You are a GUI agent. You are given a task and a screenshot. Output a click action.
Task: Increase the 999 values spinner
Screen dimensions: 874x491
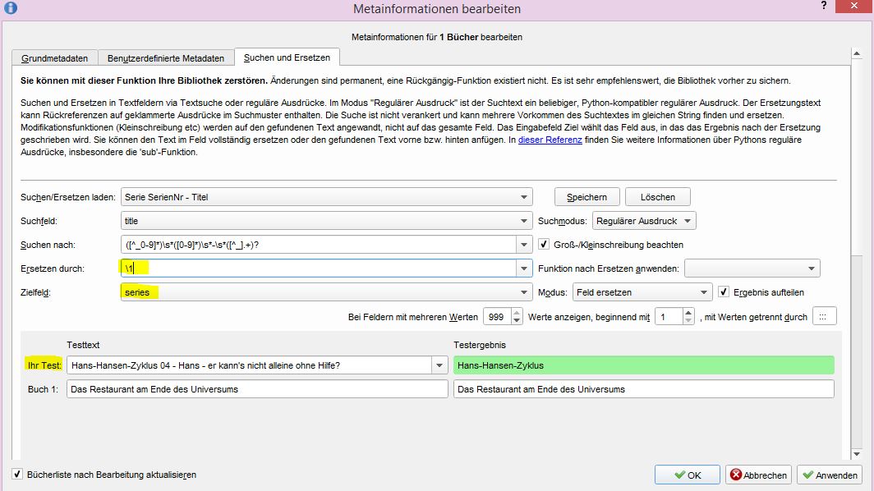(517, 313)
